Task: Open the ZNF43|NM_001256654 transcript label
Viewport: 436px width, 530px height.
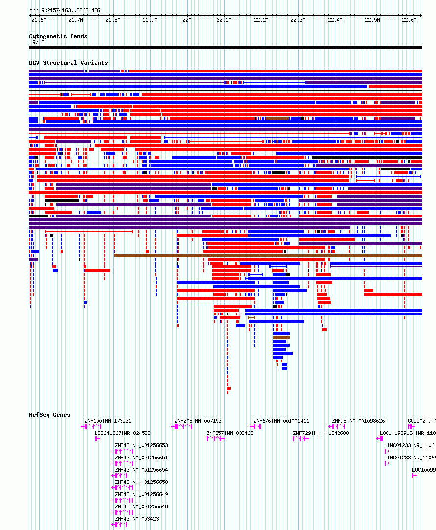Action: point(141,470)
